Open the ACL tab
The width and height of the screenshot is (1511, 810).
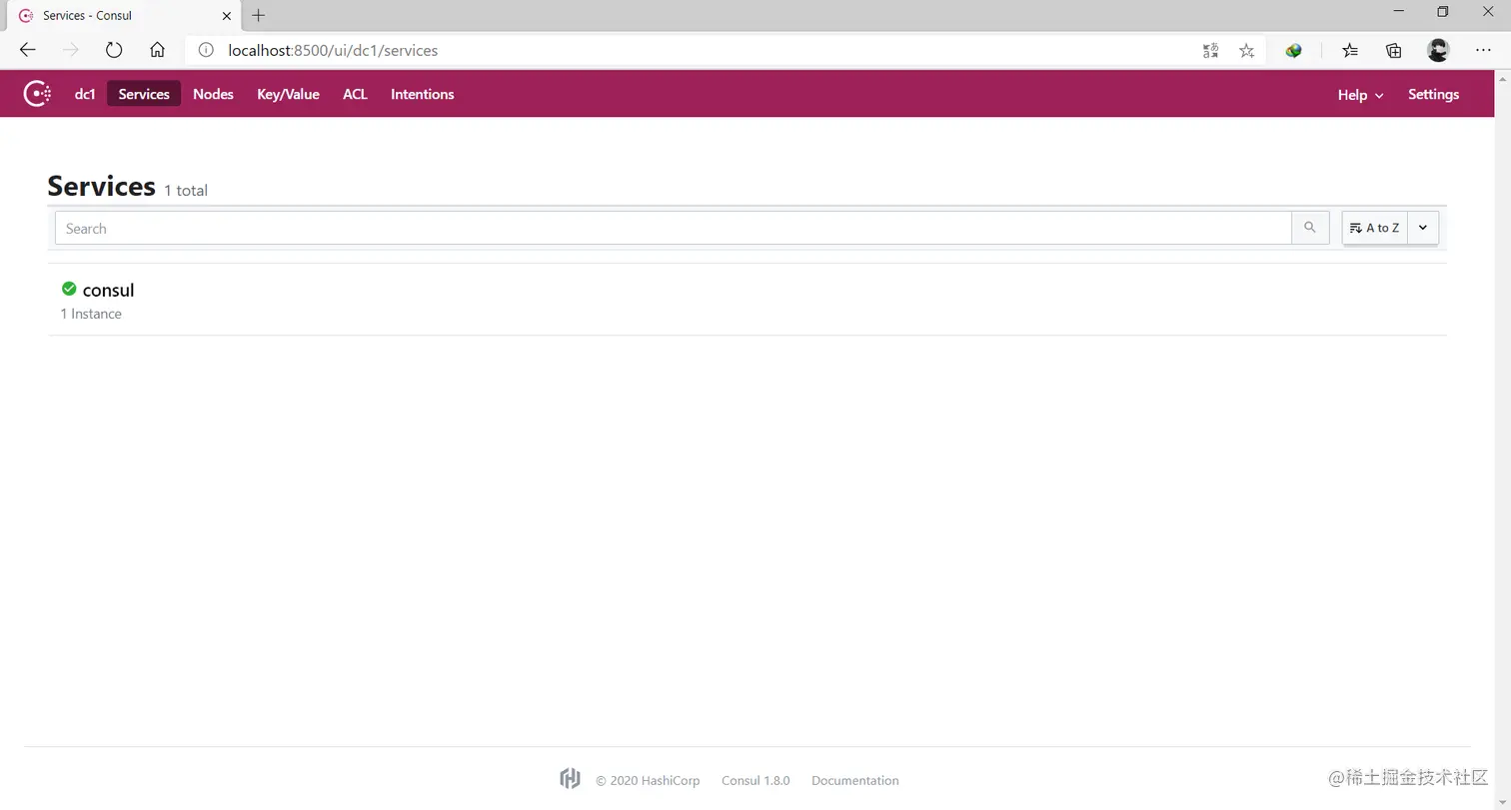pyautogui.click(x=355, y=94)
